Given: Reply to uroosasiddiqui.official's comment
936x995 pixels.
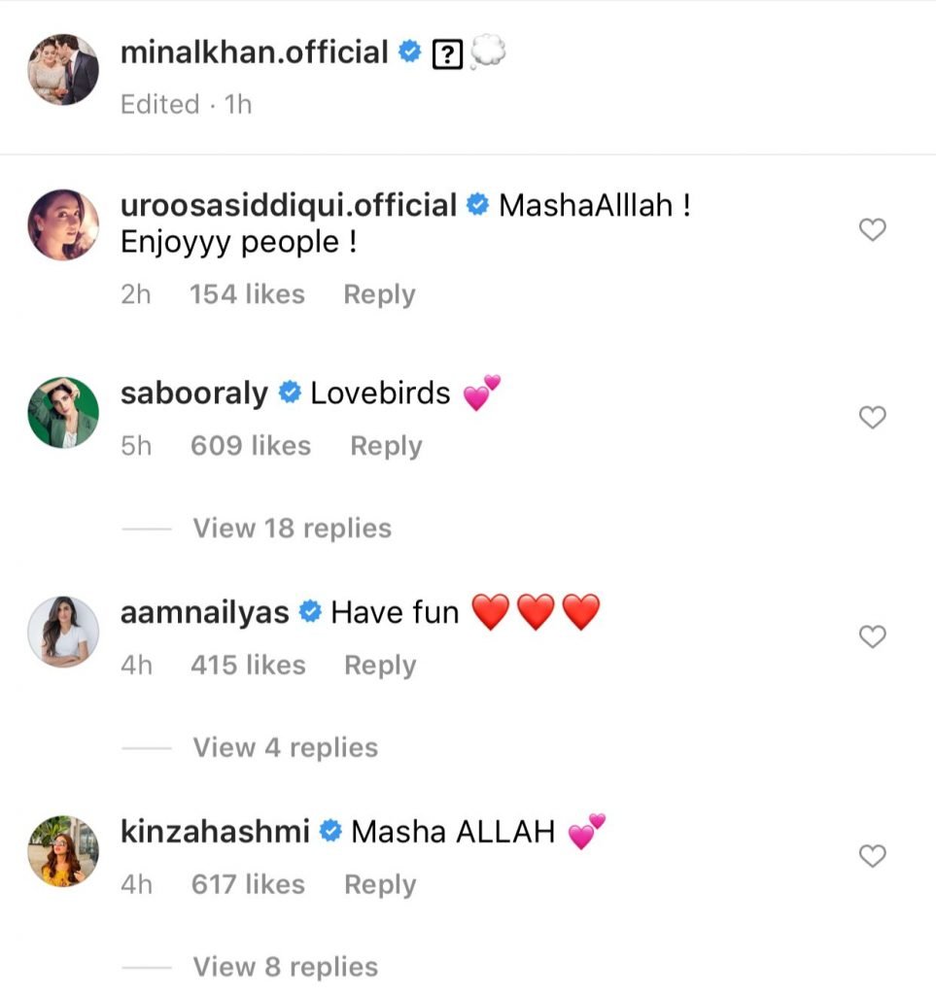Looking at the screenshot, I should [379, 294].
